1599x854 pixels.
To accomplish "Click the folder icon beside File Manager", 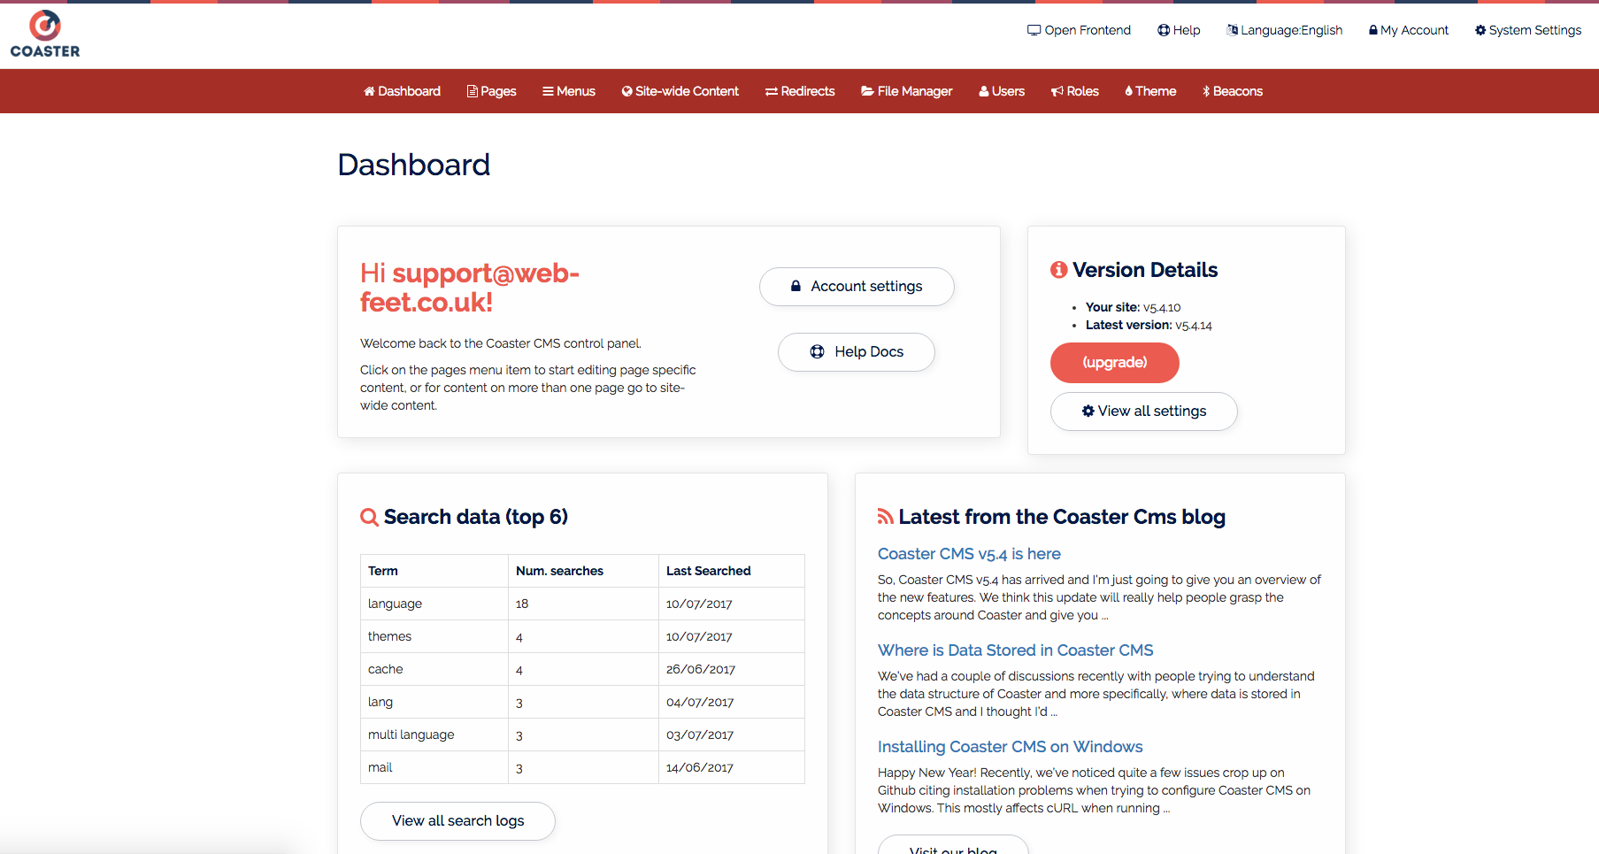I will 867,91.
